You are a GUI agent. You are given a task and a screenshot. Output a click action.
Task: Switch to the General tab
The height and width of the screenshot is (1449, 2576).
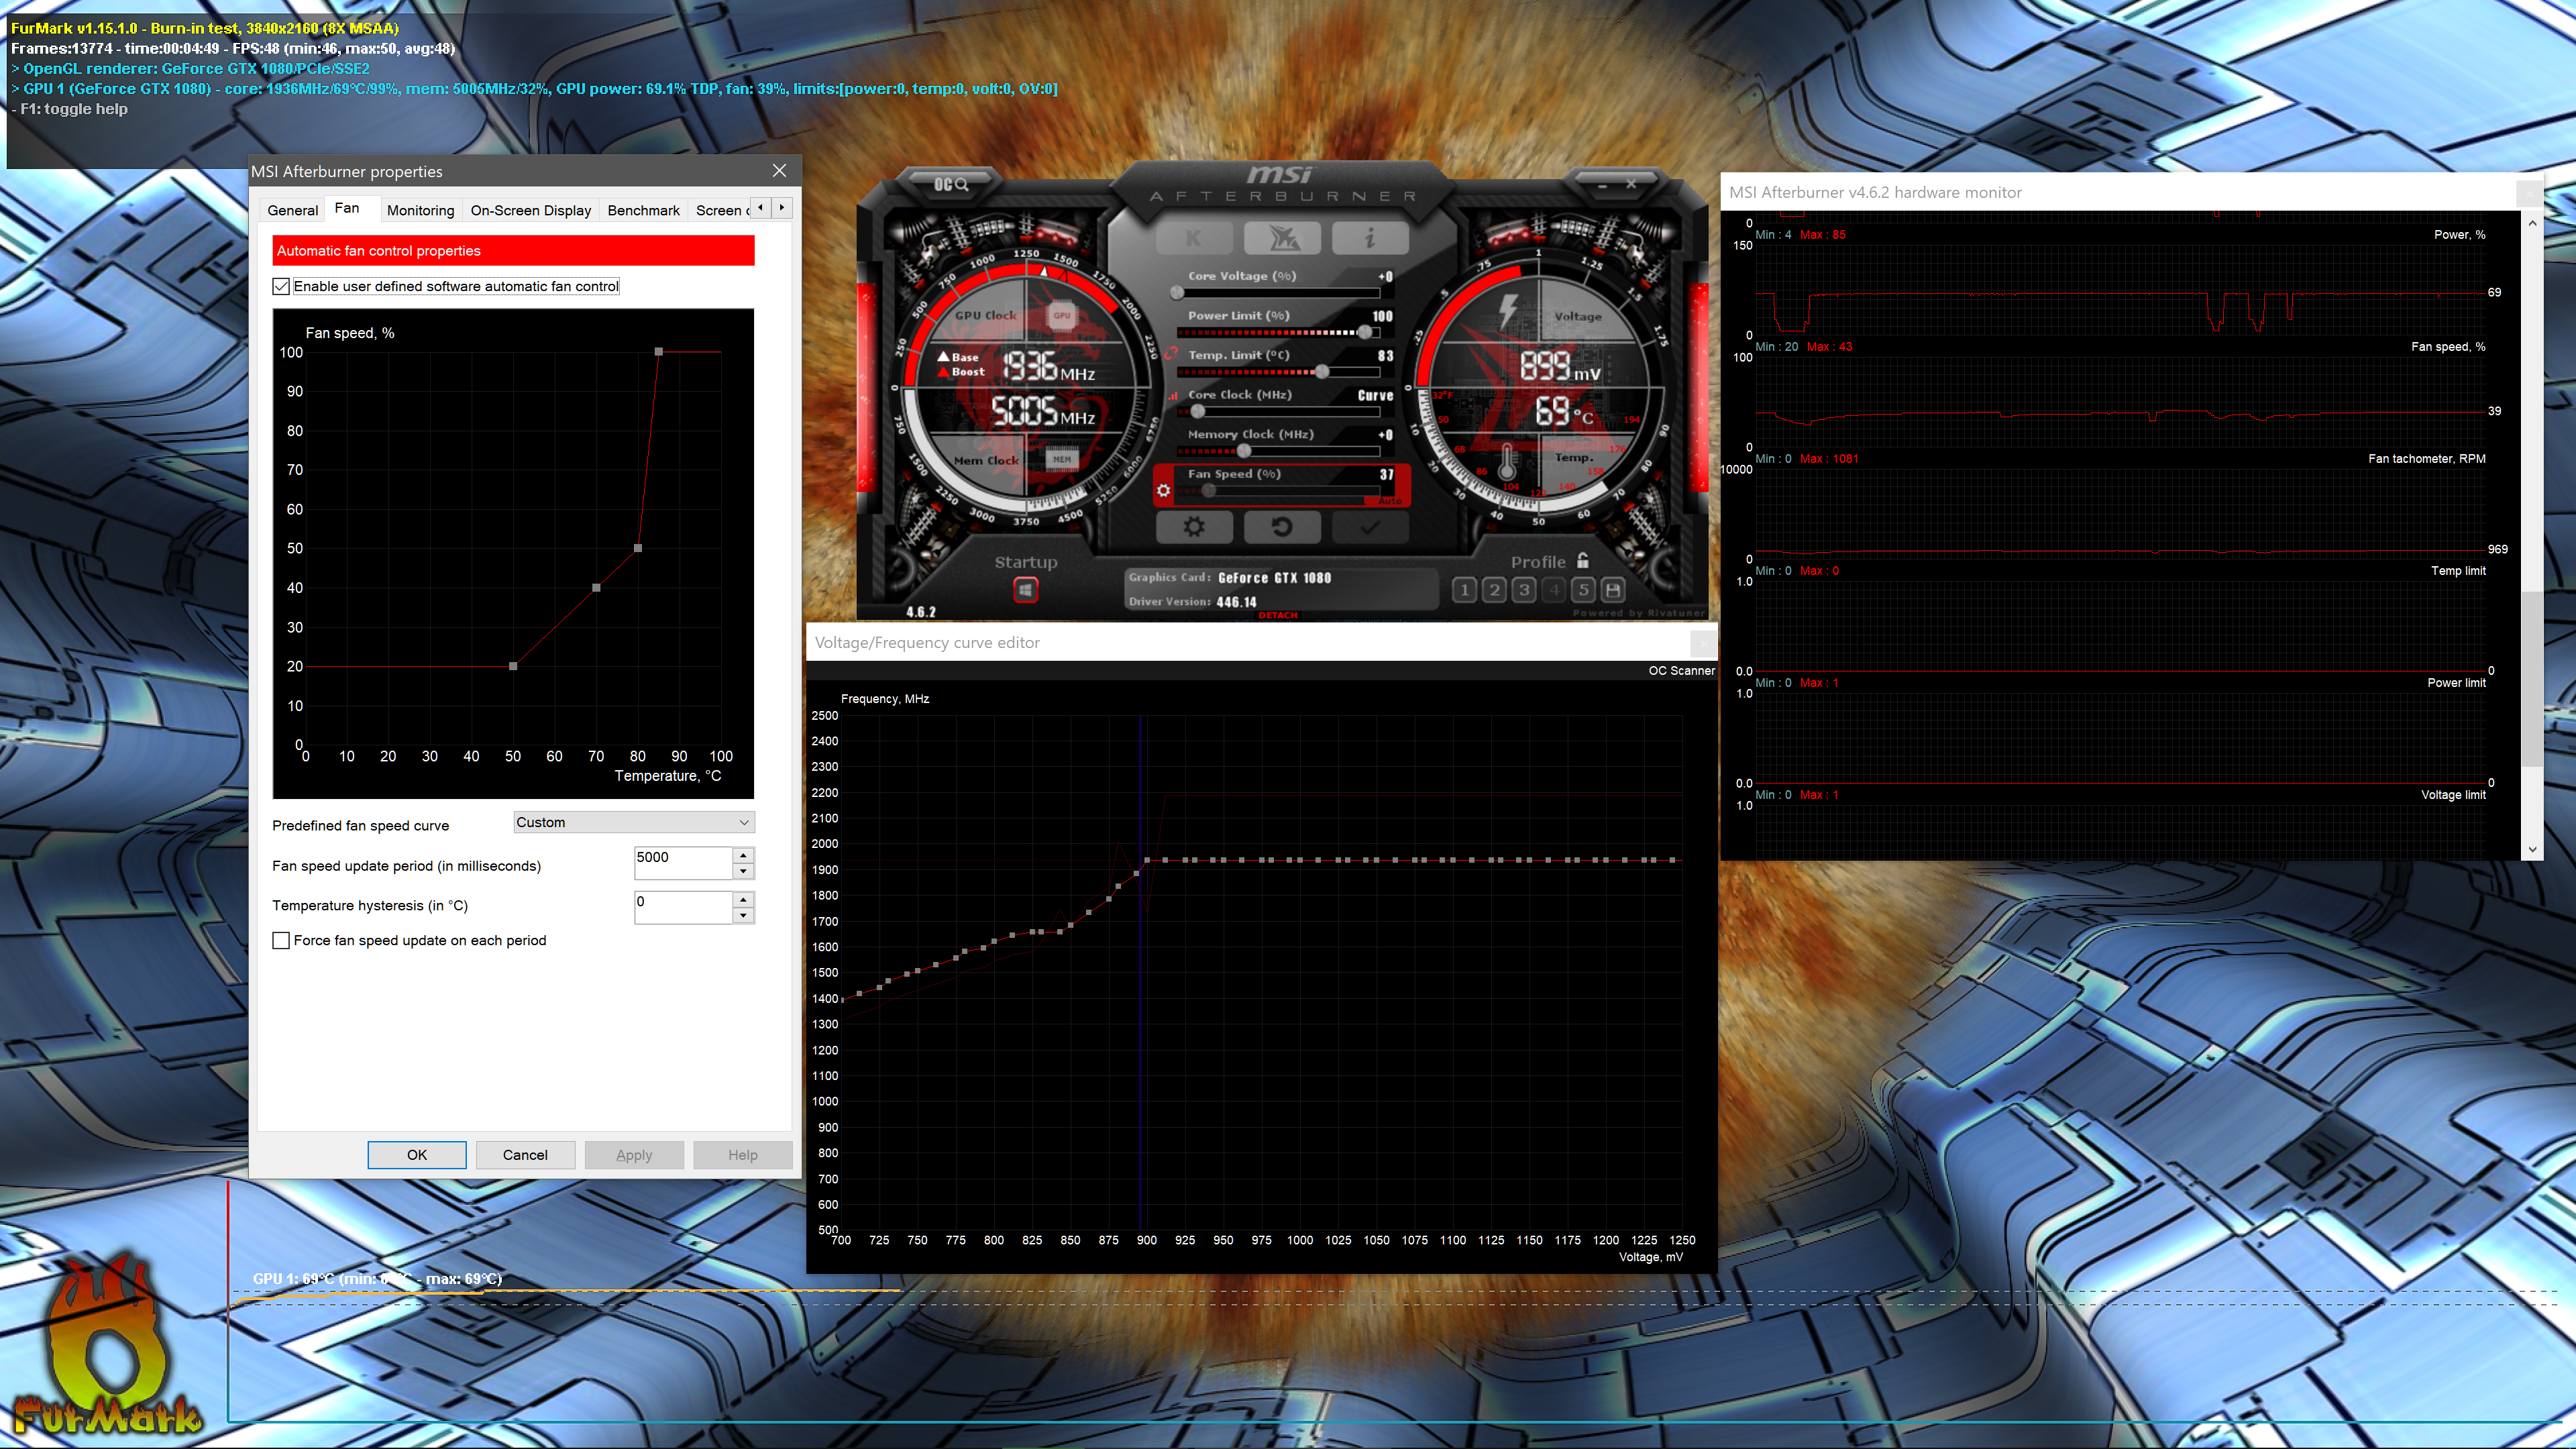pyautogui.click(x=293, y=210)
